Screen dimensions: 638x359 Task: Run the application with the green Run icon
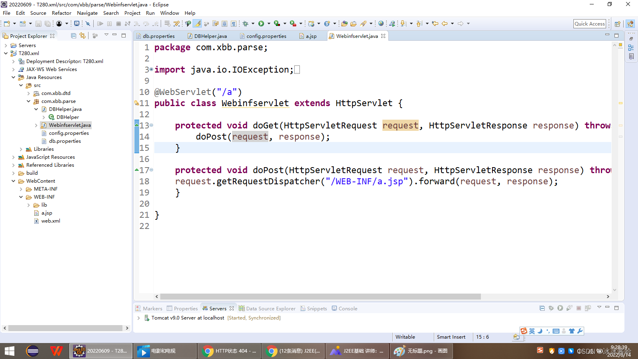261,24
